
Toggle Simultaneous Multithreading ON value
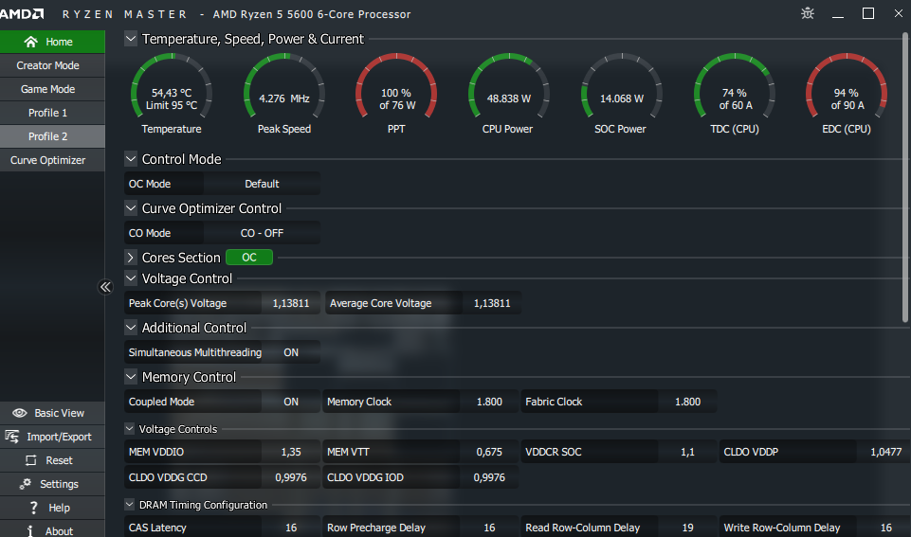click(x=291, y=352)
